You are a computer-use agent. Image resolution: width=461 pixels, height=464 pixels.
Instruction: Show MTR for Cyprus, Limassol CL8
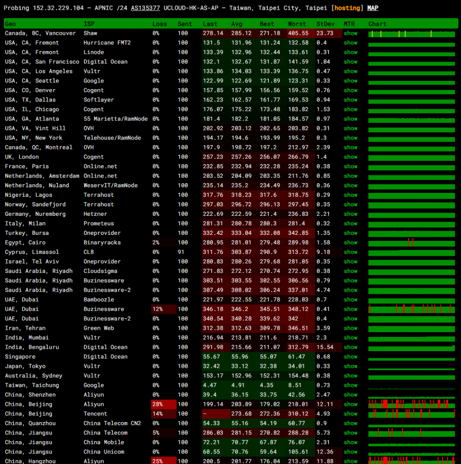pos(350,252)
